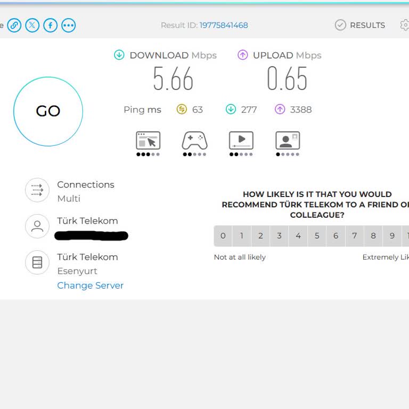The height and width of the screenshot is (409, 409).
Task: Open more sharing options ellipsis
Action: click(68, 26)
